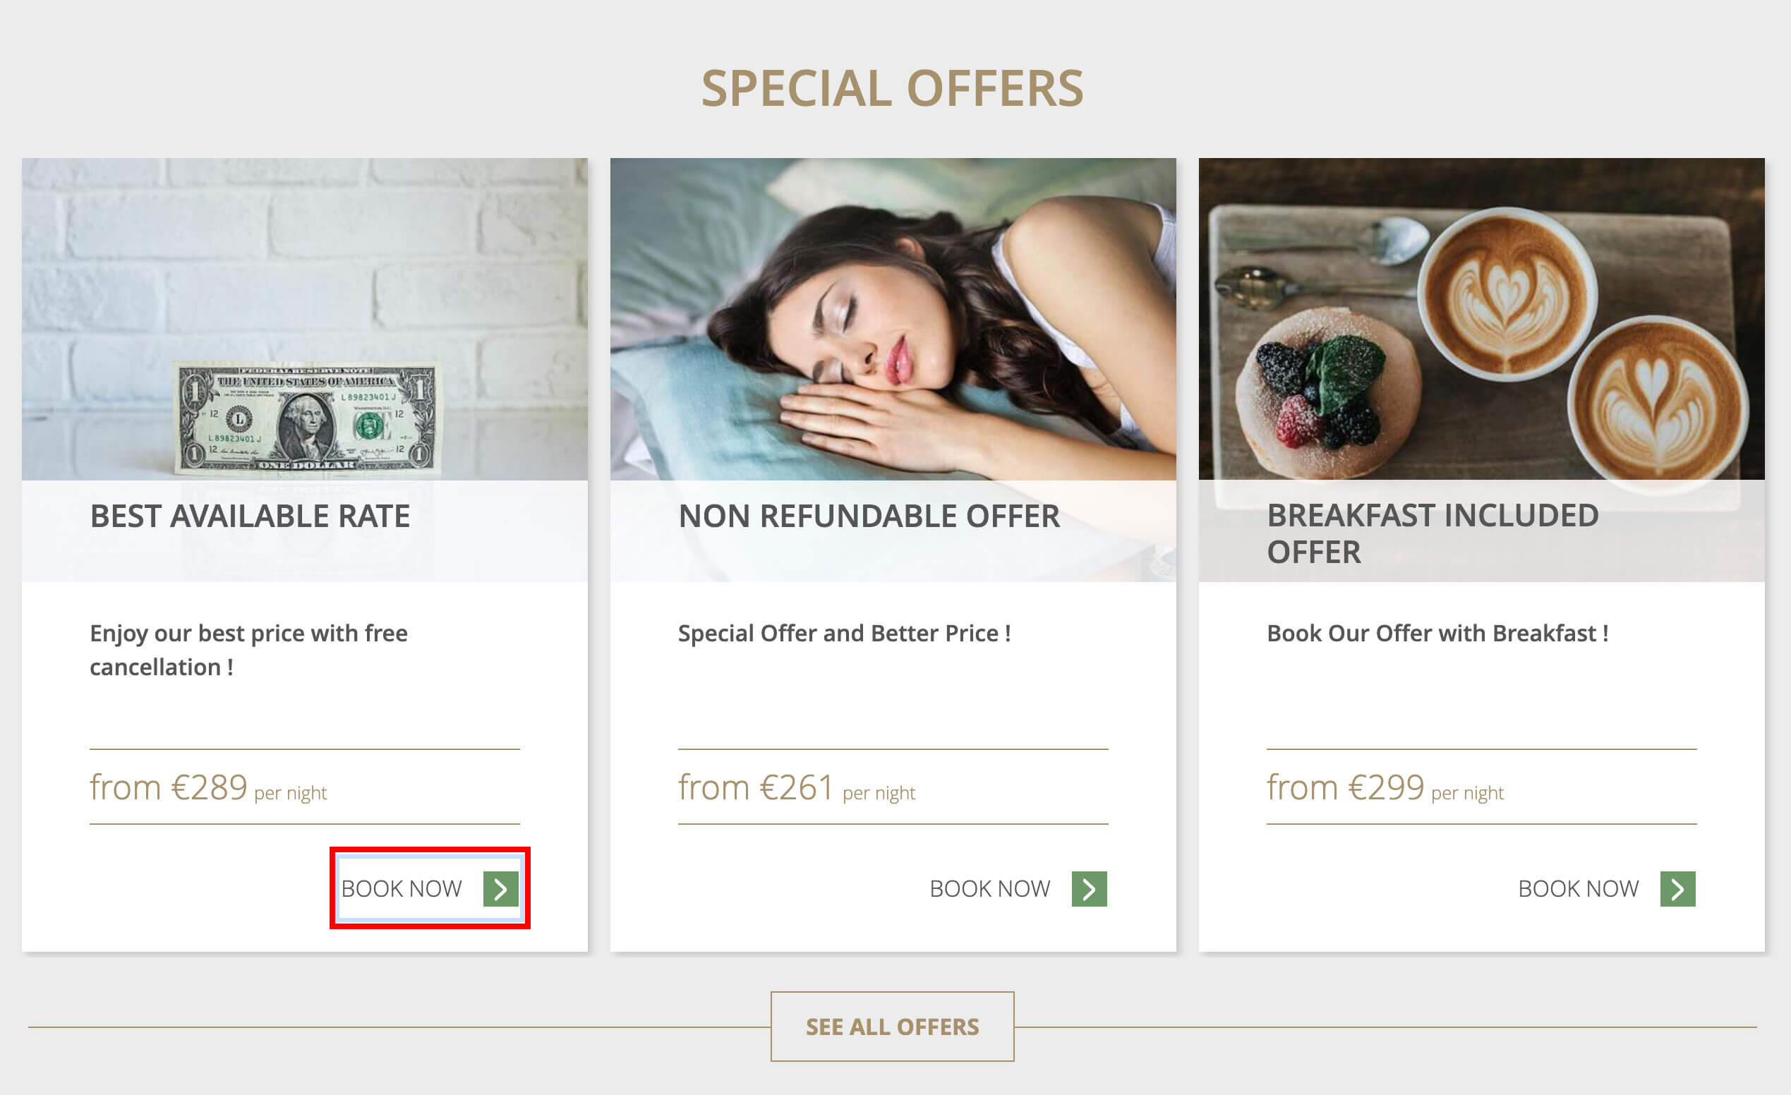The image size is (1791, 1095).
Task: Click green arrow icon under Non Refundable Offer
Action: [1089, 889]
